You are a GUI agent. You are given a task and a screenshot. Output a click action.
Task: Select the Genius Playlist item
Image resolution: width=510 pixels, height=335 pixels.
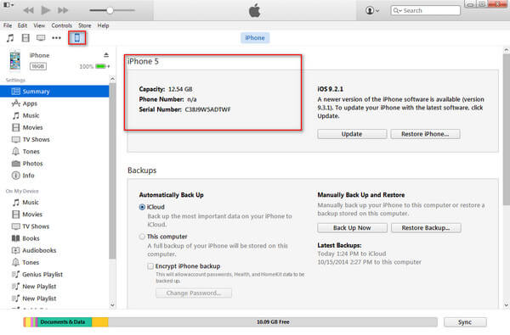click(x=54, y=274)
